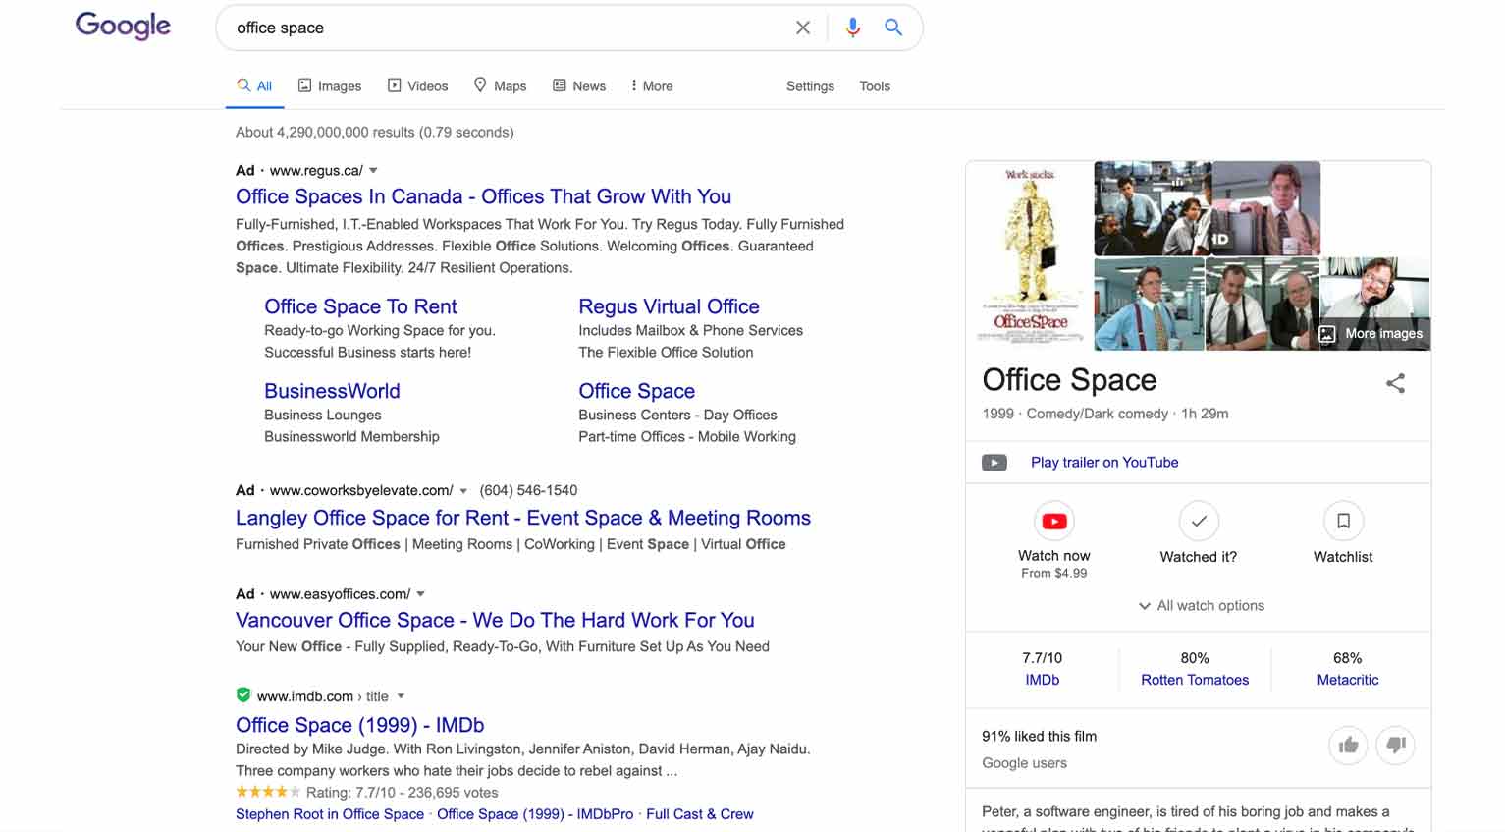Expand All watch options

(x=1201, y=606)
